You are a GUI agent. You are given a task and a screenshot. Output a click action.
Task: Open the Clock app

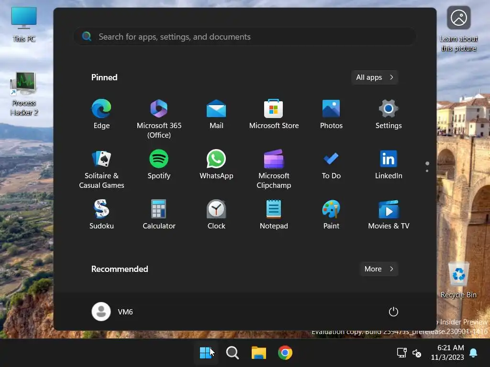[216, 215]
